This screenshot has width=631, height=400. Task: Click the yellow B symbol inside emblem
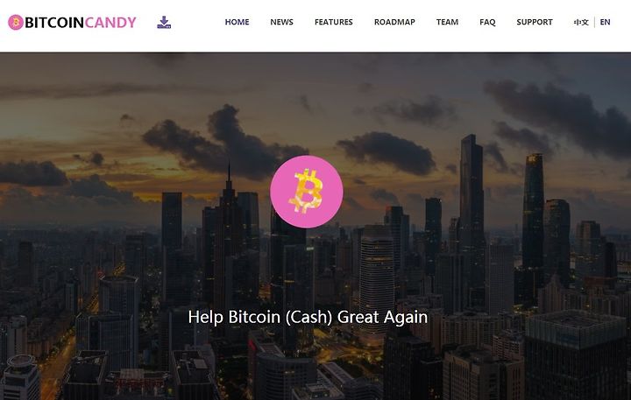(306, 191)
